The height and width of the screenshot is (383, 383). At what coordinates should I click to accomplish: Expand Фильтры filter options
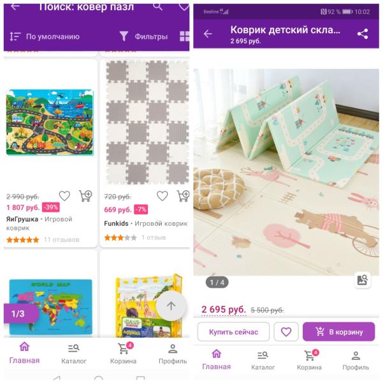[x=143, y=36]
